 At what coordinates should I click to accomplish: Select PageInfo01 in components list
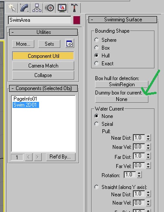25,99
